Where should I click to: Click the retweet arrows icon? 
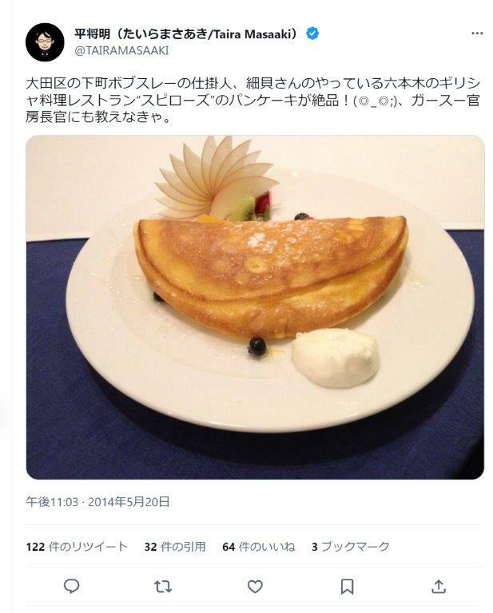click(163, 587)
